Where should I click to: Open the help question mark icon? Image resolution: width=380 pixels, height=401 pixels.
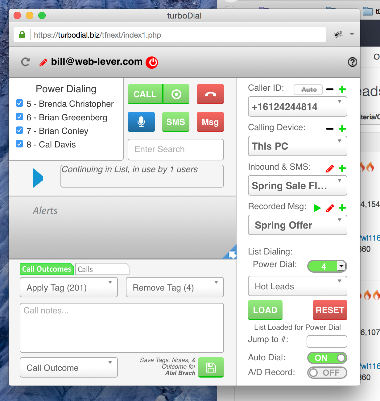[352, 62]
